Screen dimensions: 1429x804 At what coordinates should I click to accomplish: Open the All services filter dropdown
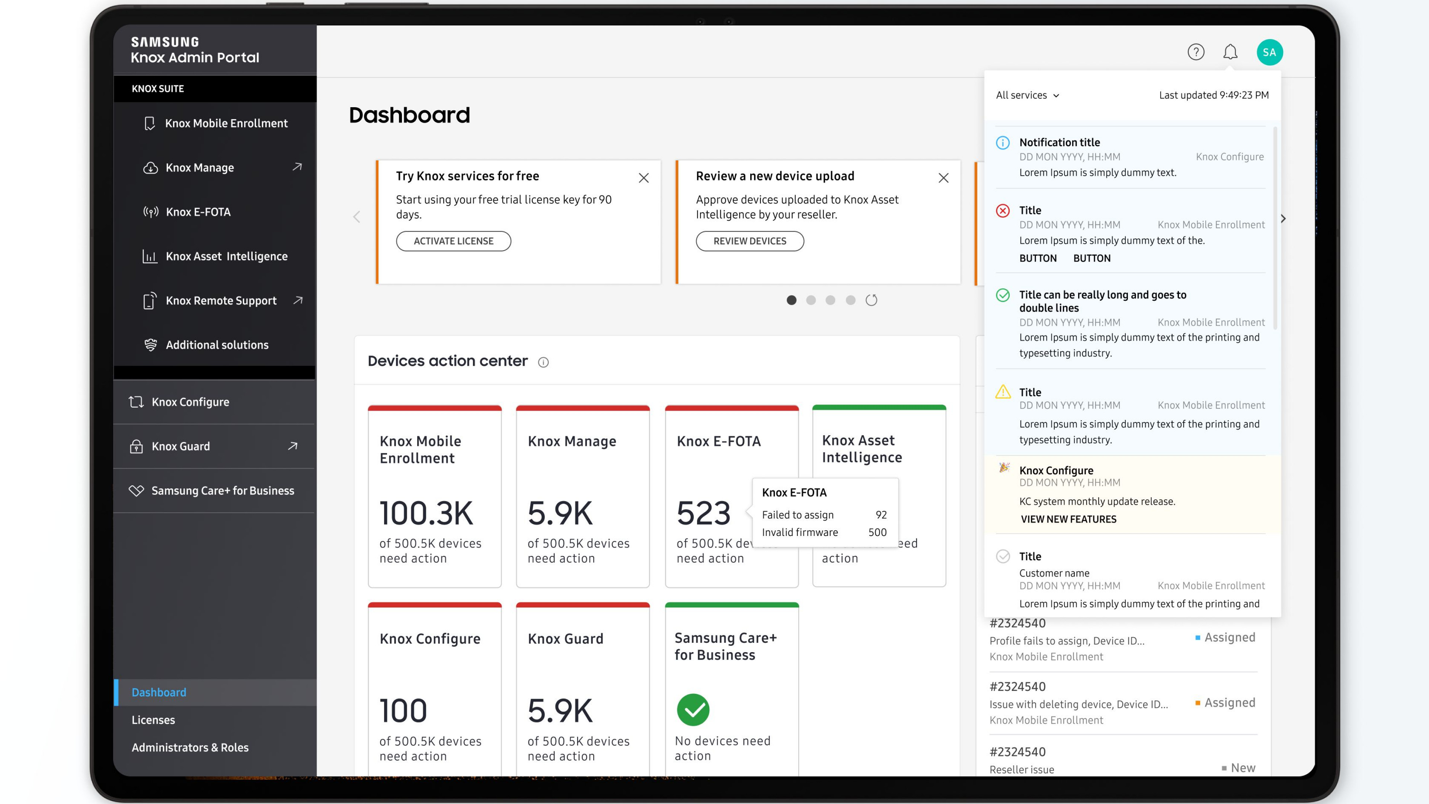[1027, 95]
